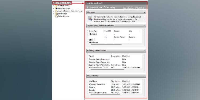Click the Subscriptions icon
The height and width of the screenshot is (100, 200).
[56, 16]
